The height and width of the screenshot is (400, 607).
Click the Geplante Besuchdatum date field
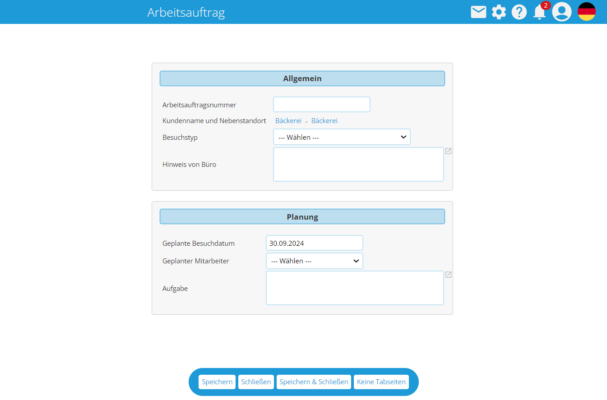coord(315,243)
